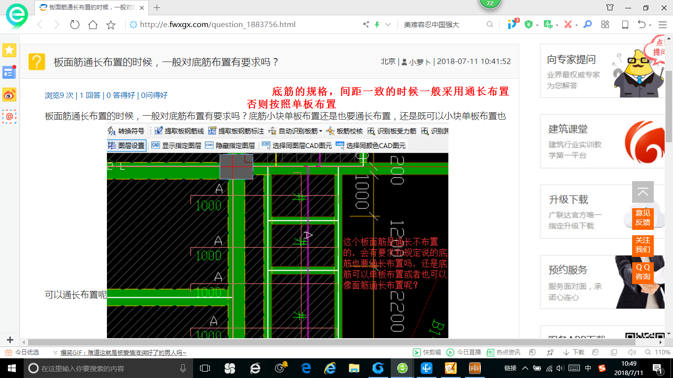673x378 pixels.
Task: Open 今日优选 in status bar
Action: tap(22, 352)
